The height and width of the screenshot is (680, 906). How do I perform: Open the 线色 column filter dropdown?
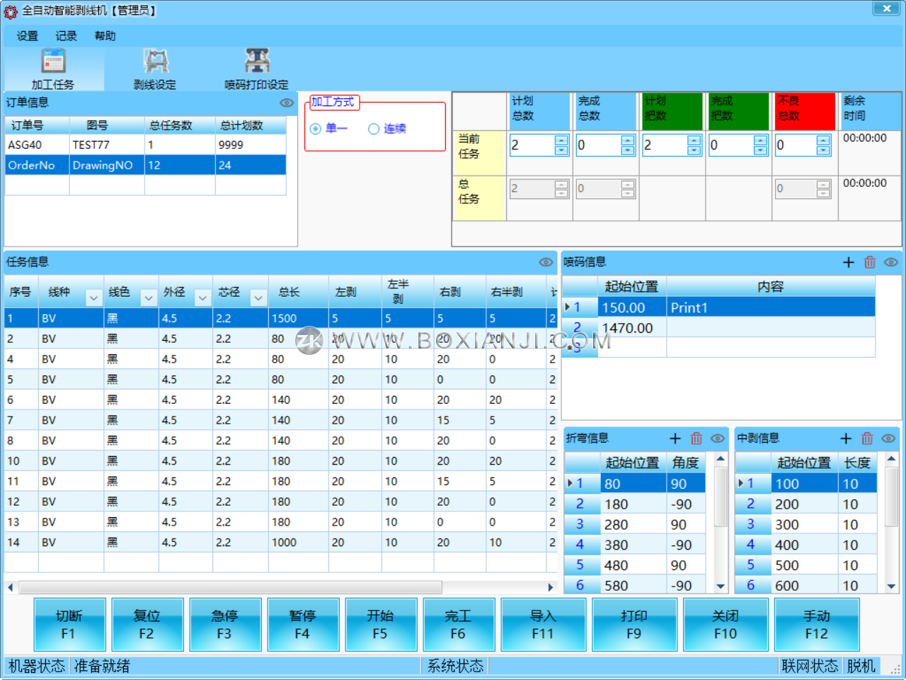tap(148, 298)
